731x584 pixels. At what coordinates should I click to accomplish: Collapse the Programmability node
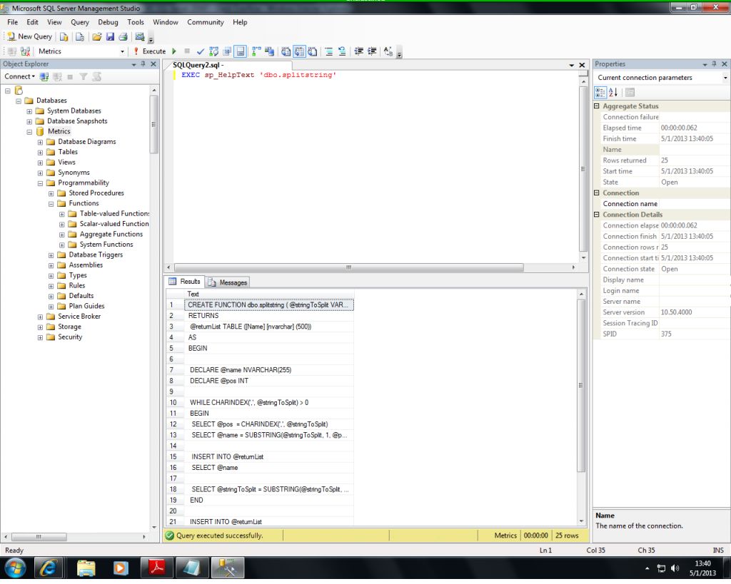40,183
